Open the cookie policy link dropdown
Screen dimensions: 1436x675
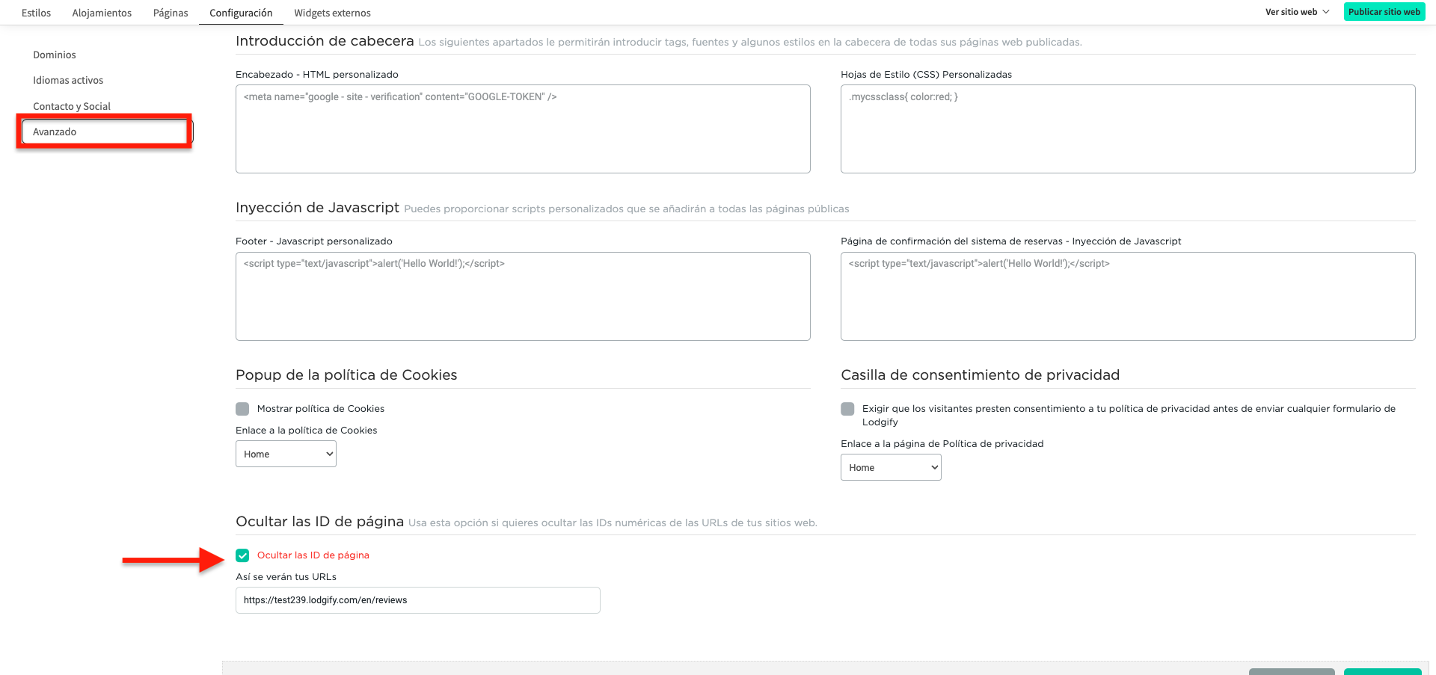click(x=286, y=453)
